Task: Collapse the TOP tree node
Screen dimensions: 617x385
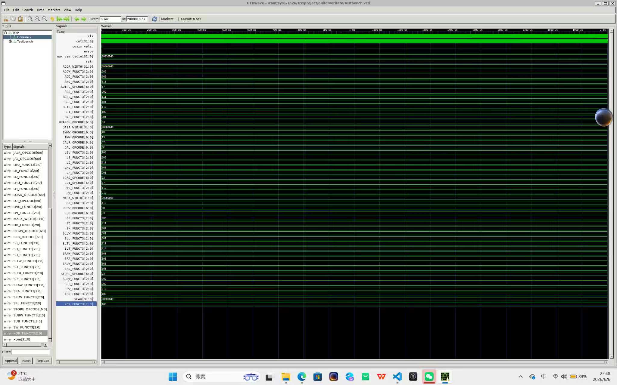Action: point(5,32)
